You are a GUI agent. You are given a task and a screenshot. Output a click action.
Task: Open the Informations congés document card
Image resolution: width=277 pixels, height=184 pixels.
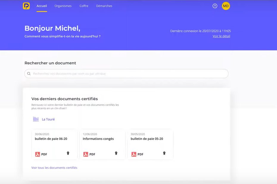[x=102, y=144]
